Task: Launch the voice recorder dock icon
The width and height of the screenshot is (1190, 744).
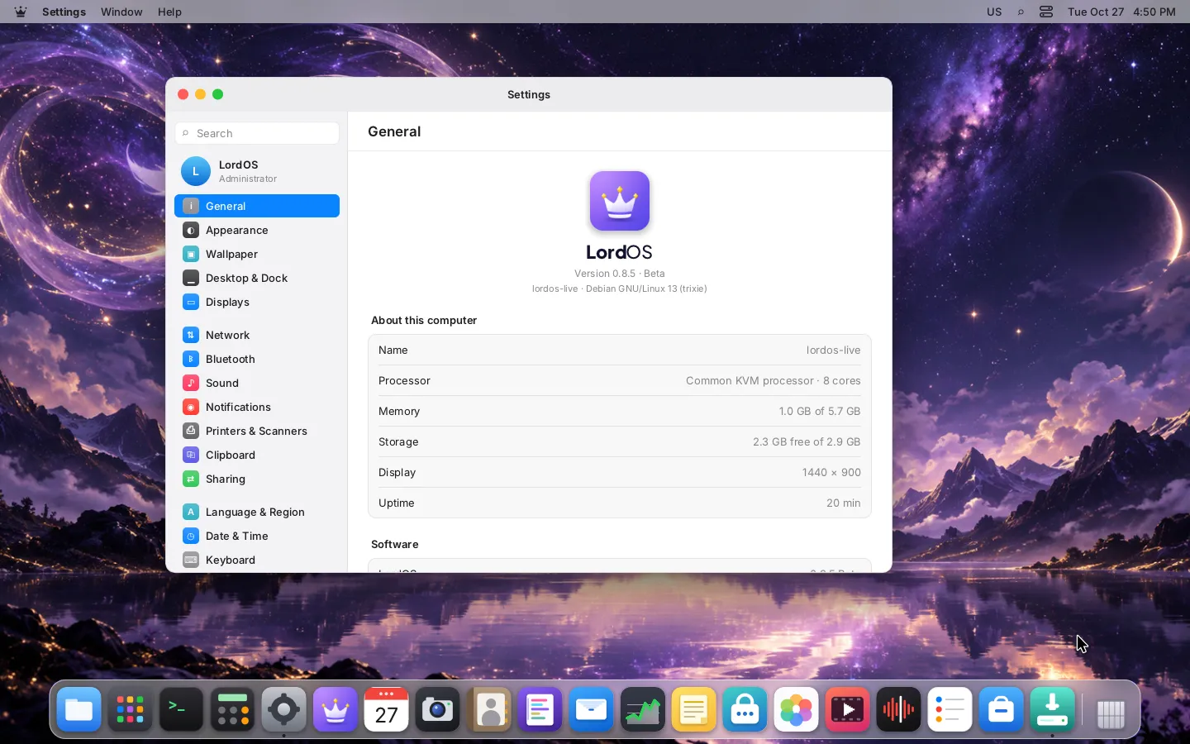Action: coord(898,709)
